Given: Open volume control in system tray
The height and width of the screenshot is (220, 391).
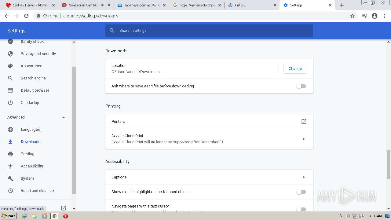Looking at the screenshot, I should point(347,216).
